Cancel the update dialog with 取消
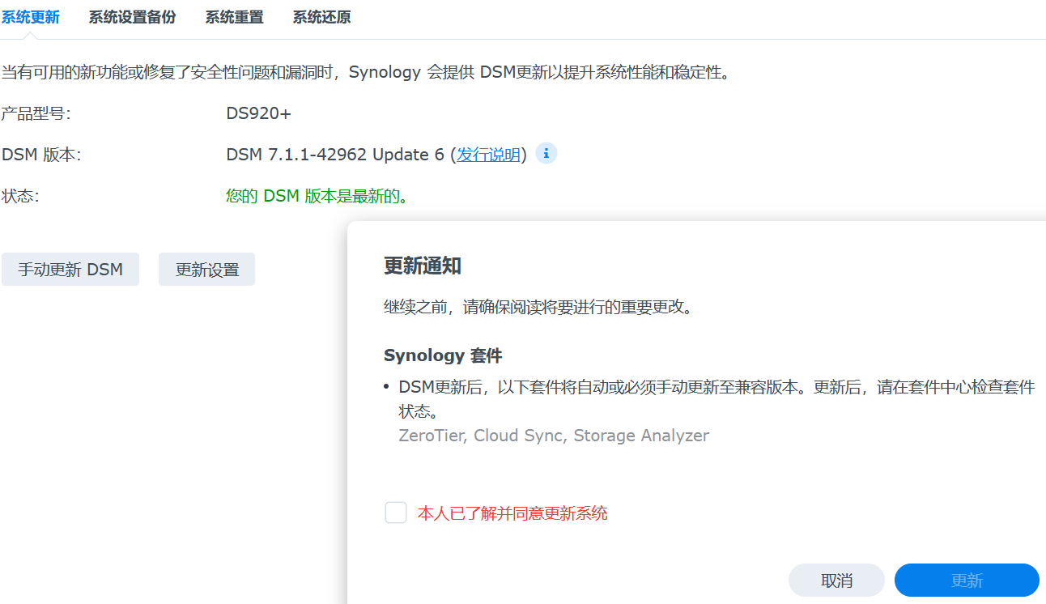This screenshot has height=604, width=1046. 836,581
